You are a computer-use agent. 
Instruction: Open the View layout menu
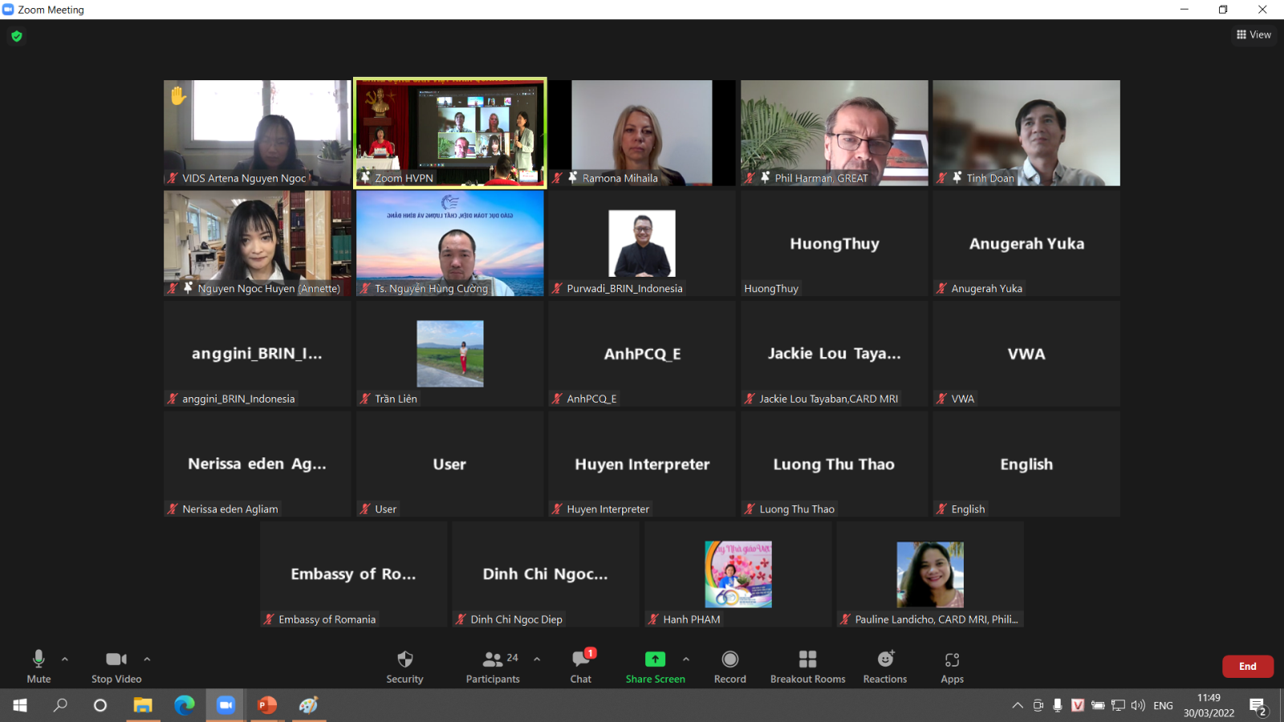(1254, 34)
